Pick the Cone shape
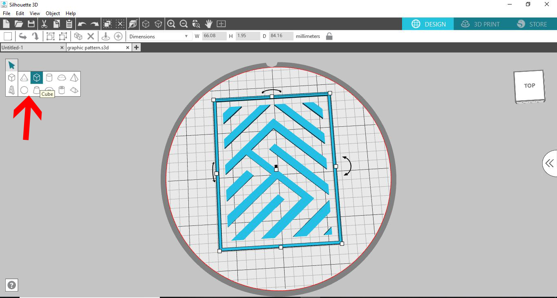The width and height of the screenshot is (557, 298). (x=24, y=77)
